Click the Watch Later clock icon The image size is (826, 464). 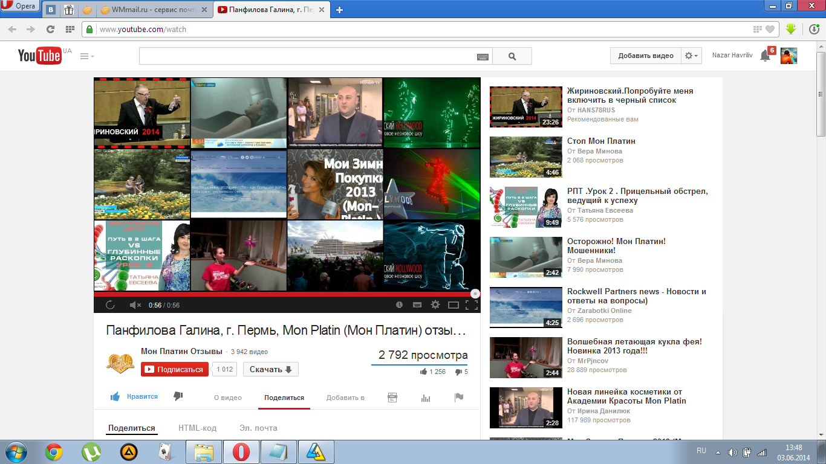click(399, 305)
